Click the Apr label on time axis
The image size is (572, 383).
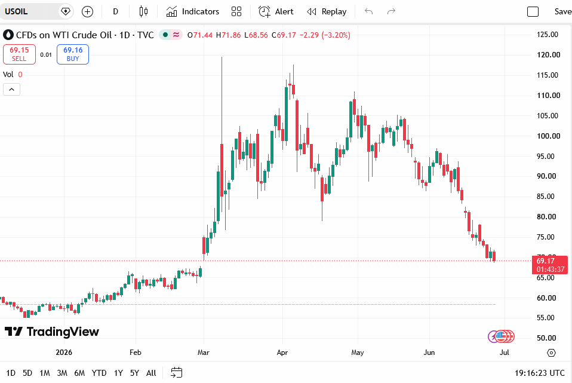[282, 353]
